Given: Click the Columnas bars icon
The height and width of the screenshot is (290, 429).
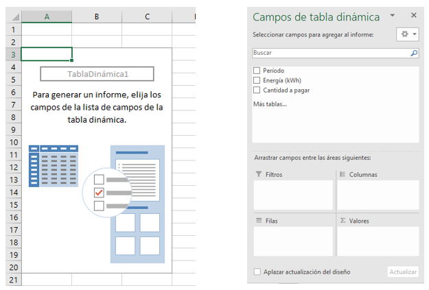Looking at the screenshot, I should pos(343,174).
